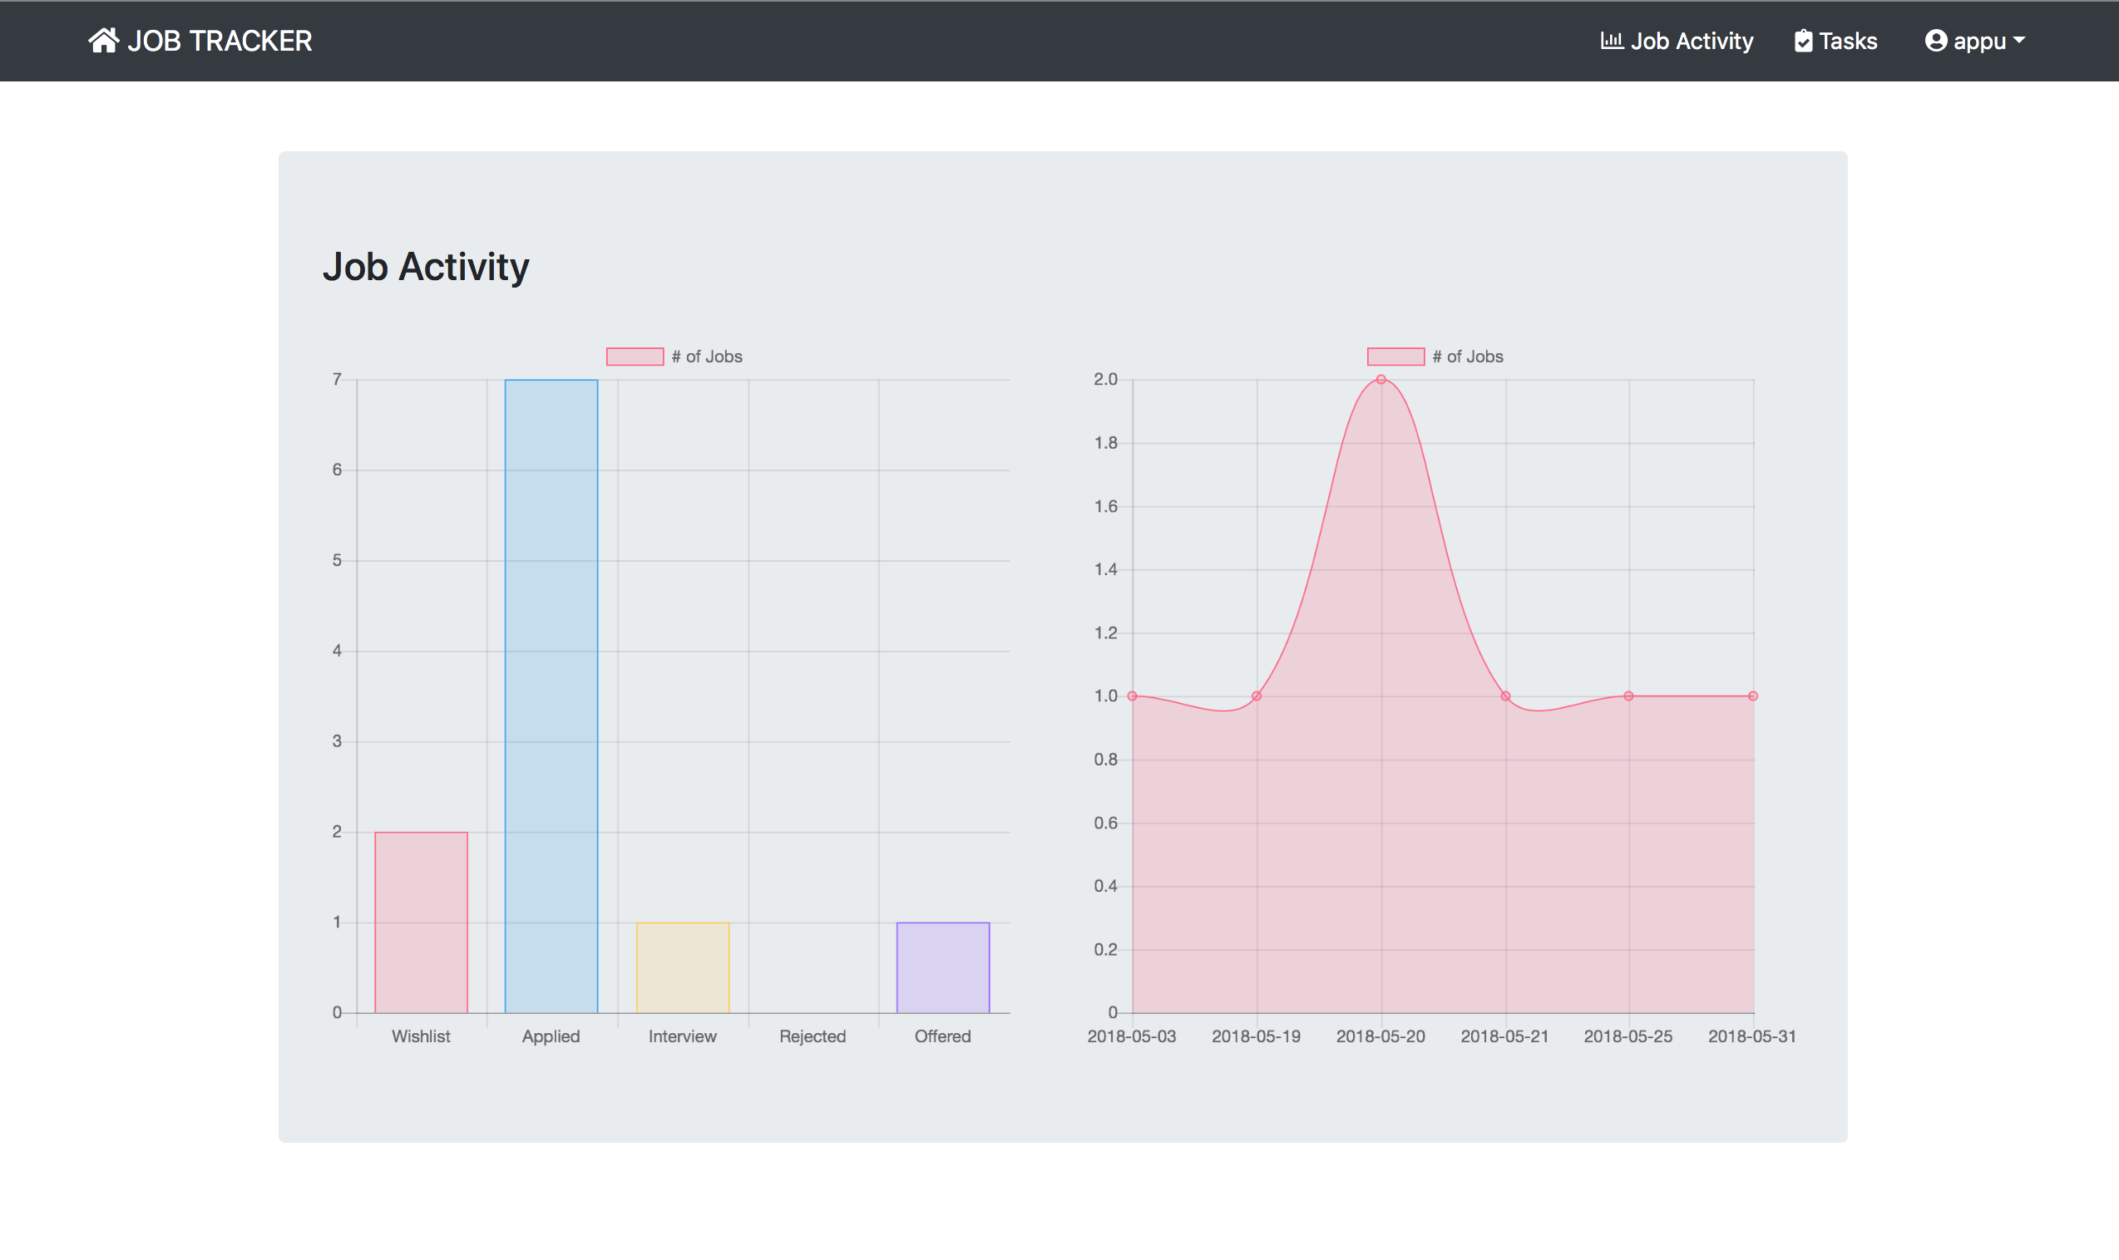
Task: Toggle line chart '# of Jobs' legend swatch
Action: coord(1395,357)
